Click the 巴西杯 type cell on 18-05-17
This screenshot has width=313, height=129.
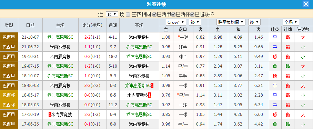9,95
